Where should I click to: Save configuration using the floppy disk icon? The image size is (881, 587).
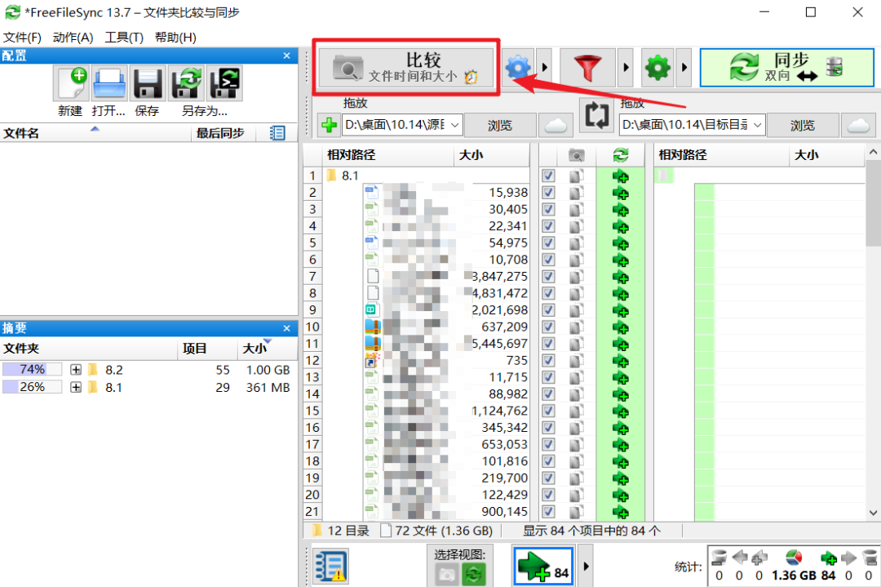click(x=147, y=83)
